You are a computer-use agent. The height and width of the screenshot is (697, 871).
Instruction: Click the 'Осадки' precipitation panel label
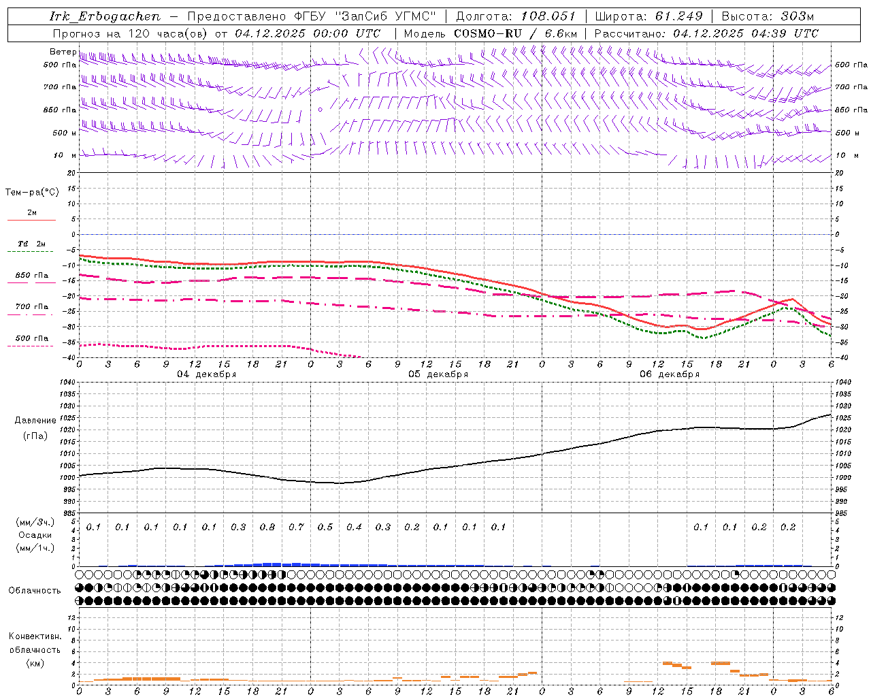pyautogui.click(x=35, y=535)
